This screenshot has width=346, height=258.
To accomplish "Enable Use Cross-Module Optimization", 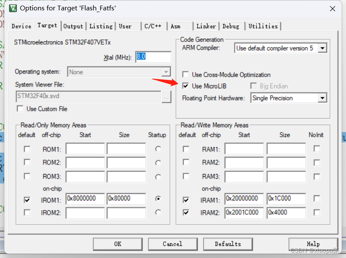I will point(186,74).
